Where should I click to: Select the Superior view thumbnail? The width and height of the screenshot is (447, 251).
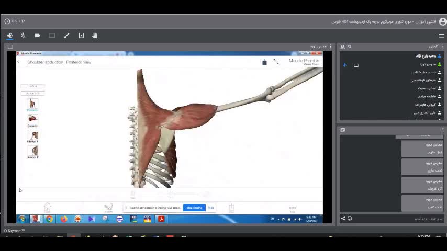[x=32, y=120]
